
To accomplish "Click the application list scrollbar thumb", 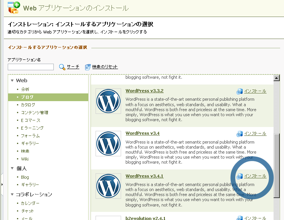I will click(277, 166).
